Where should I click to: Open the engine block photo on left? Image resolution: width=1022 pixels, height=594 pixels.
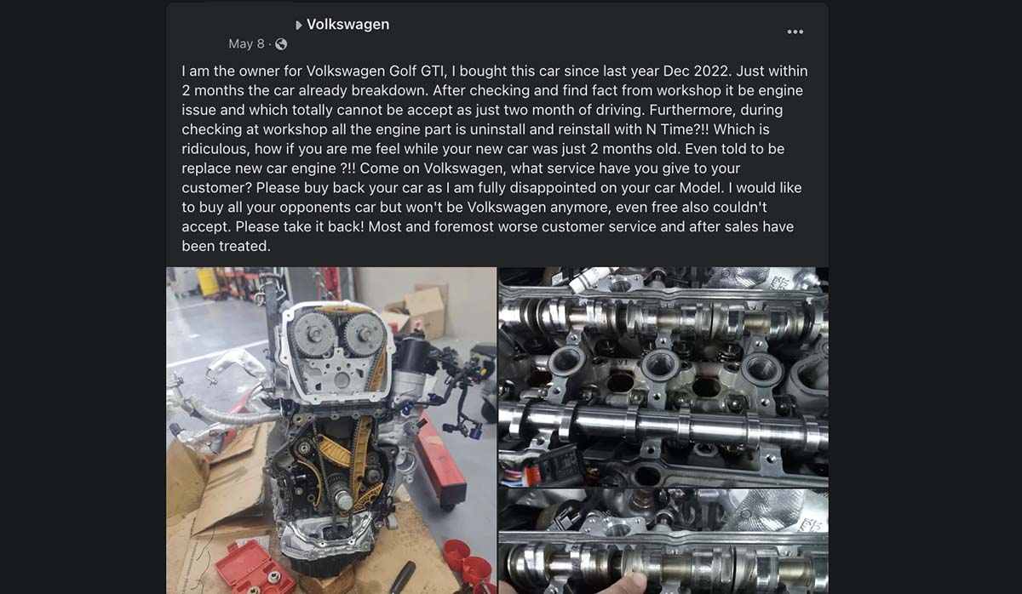[x=331, y=430]
